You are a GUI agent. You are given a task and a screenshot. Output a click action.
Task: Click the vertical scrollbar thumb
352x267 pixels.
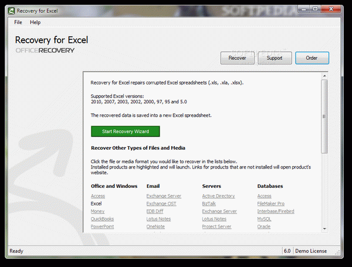(324, 117)
